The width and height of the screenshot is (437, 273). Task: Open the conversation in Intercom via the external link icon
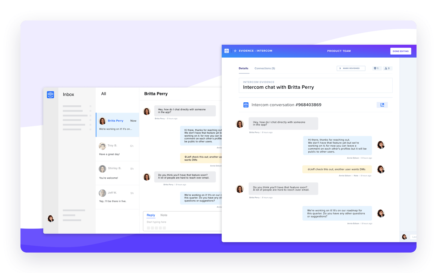[382, 105]
